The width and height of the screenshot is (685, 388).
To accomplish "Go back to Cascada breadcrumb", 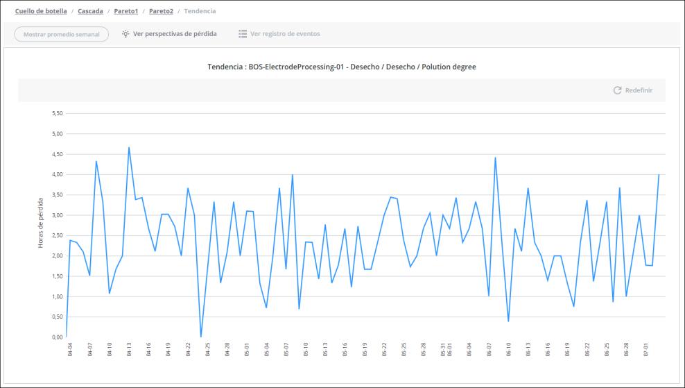I will [90, 11].
